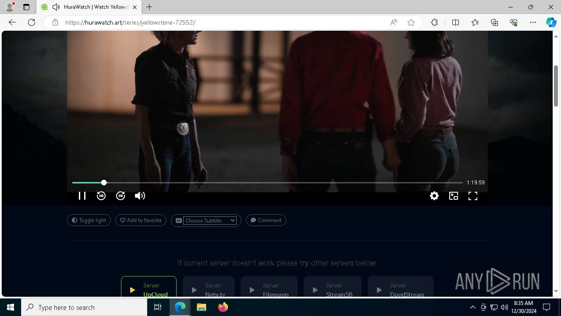Open Browser essentials
This screenshot has width=561, height=316.
(x=514, y=22)
